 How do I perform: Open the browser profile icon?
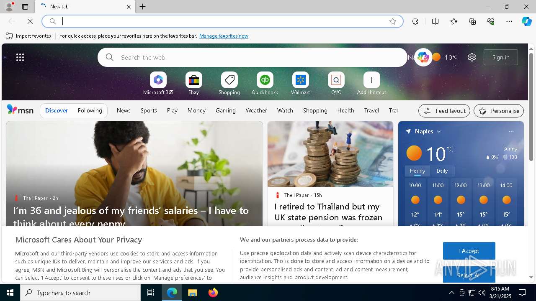click(9, 7)
